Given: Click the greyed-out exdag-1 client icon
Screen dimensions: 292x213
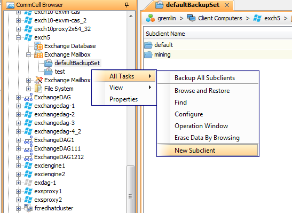Looking at the screenshot, I should (28, 183).
